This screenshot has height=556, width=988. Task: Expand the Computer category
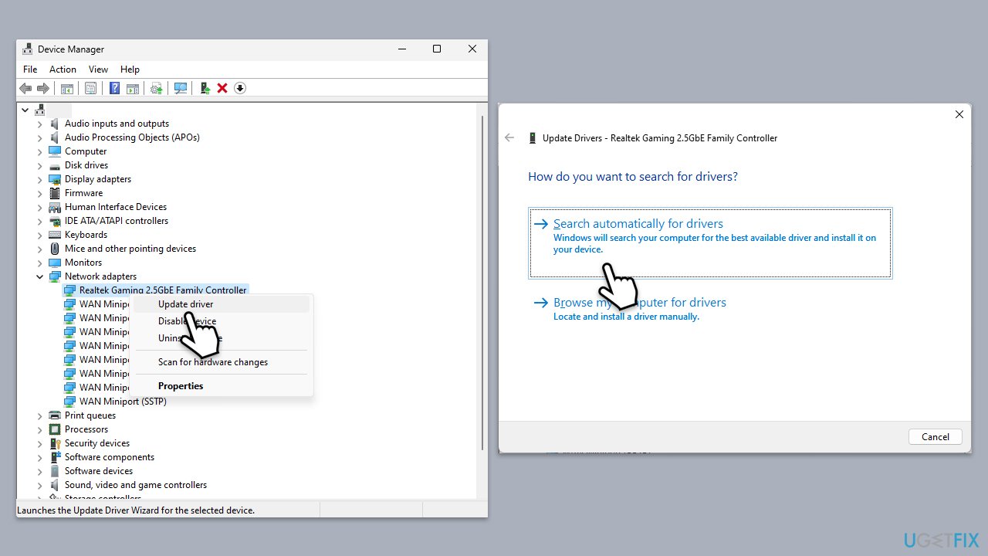click(x=40, y=151)
